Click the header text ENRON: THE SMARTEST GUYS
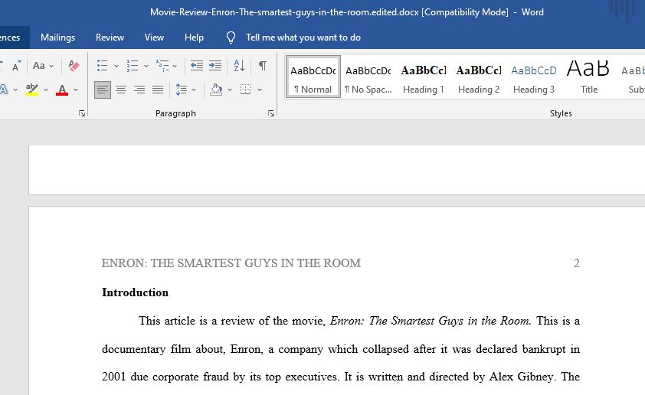645x395 pixels. [x=231, y=263]
